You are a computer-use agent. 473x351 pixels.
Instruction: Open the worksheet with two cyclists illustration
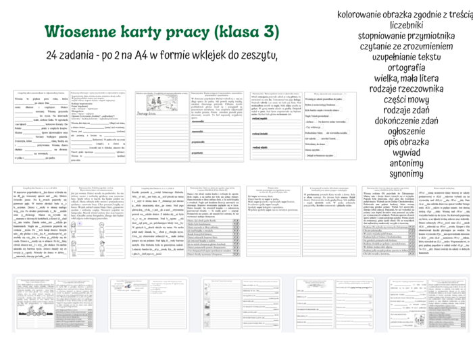click(35, 304)
